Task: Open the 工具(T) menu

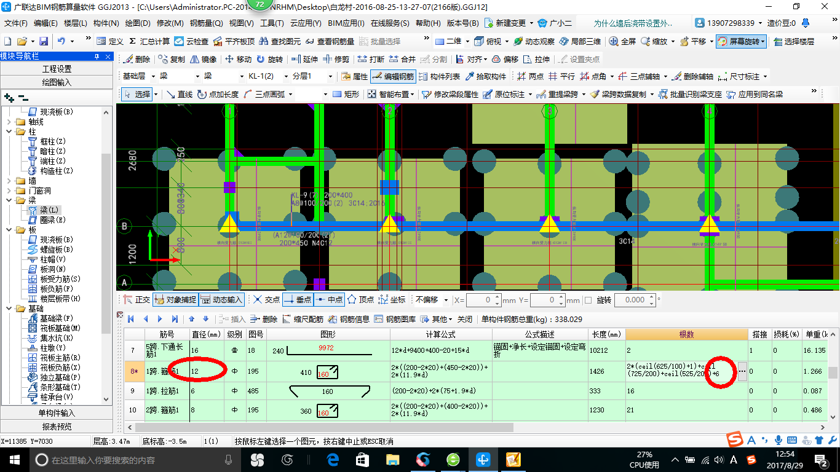Action: [272, 23]
